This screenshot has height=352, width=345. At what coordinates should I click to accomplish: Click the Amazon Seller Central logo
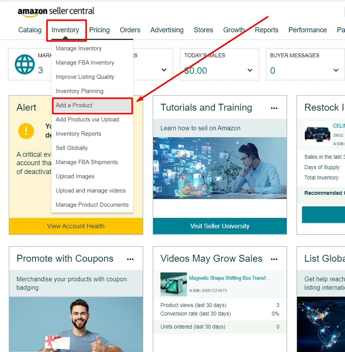56,12
